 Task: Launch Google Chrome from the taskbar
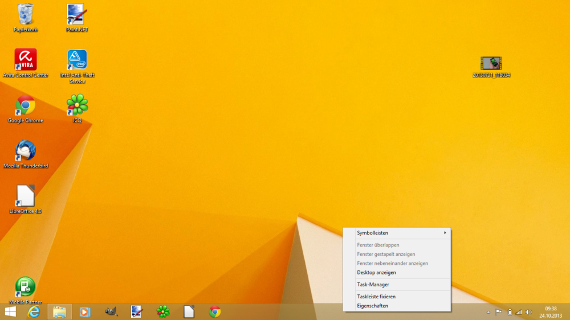(215, 311)
